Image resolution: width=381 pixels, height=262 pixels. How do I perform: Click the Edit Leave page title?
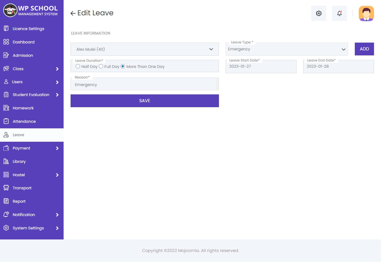click(95, 13)
